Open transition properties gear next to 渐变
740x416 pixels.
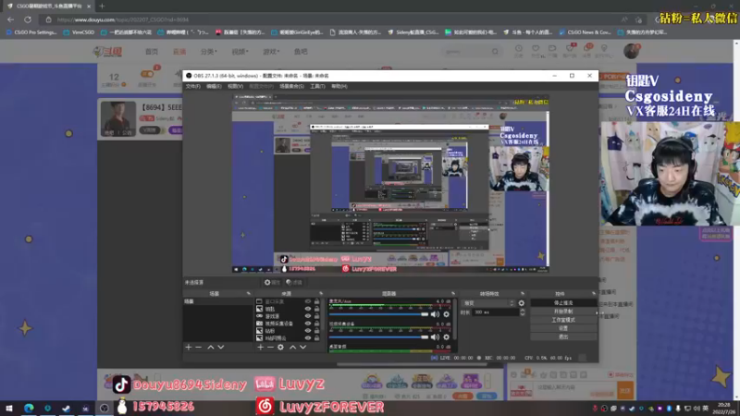522,303
